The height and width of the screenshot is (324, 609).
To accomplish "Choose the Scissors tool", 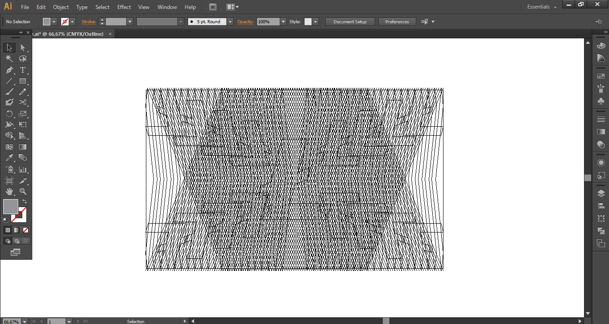I will 23,103.
